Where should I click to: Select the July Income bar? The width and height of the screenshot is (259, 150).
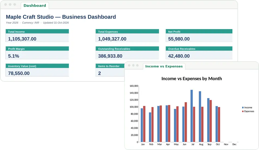coord(192,116)
